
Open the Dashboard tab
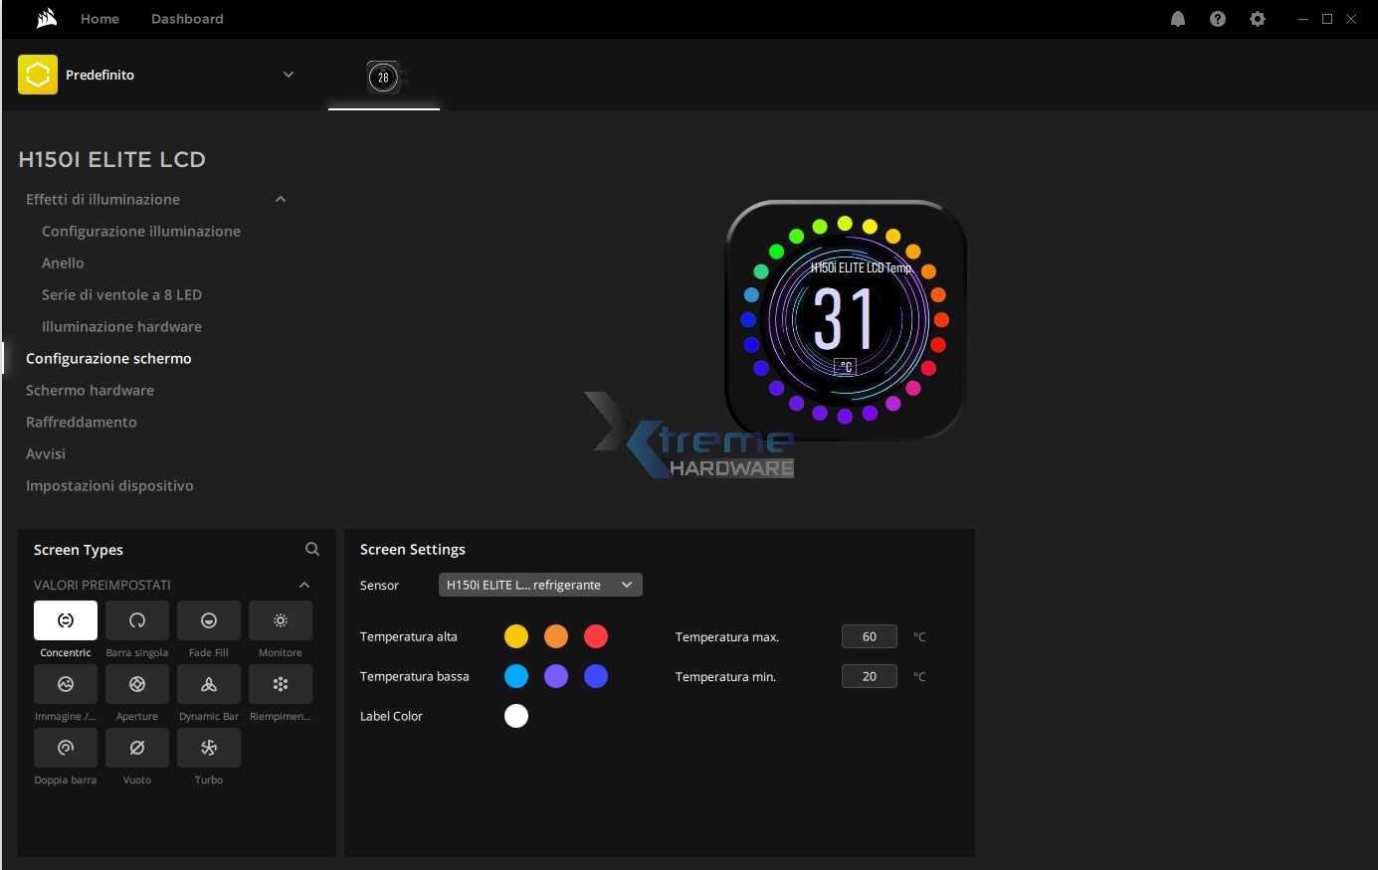[187, 19]
